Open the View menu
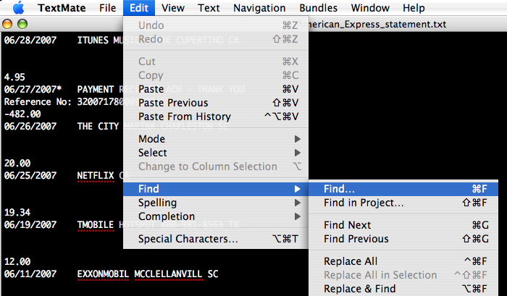Image resolution: width=507 pixels, height=296 pixels. pos(173,8)
